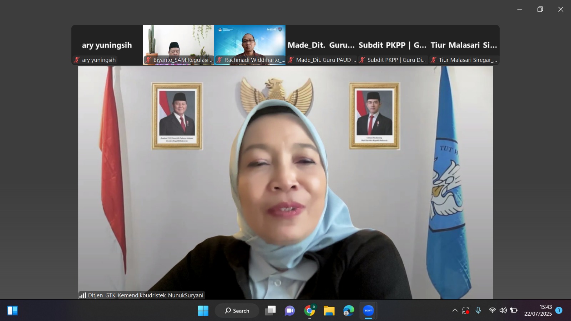Image resolution: width=571 pixels, height=321 pixels.
Task: Open Task View from the taskbar
Action: pyautogui.click(x=270, y=311)
